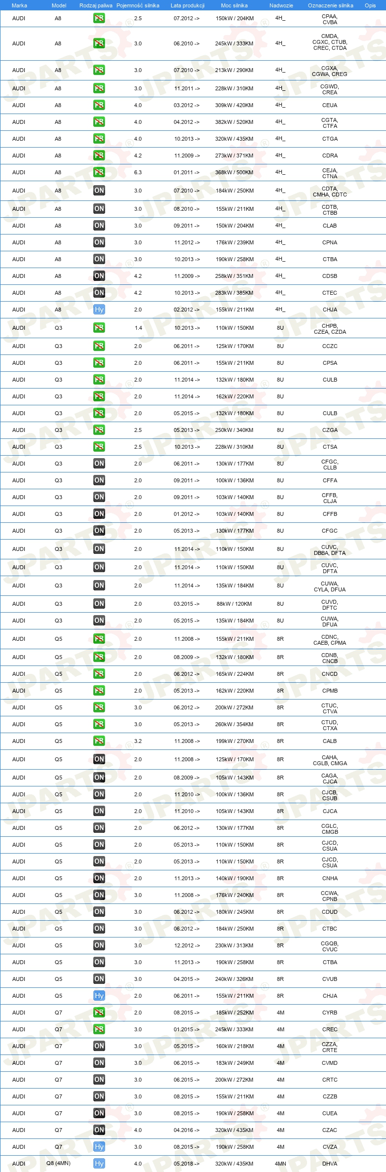
Task: Click the 4MN body code cell
Action: [280, 1164]
